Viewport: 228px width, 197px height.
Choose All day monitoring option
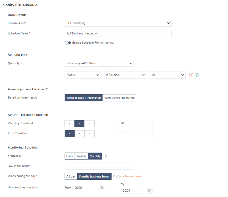pos(71,176)
